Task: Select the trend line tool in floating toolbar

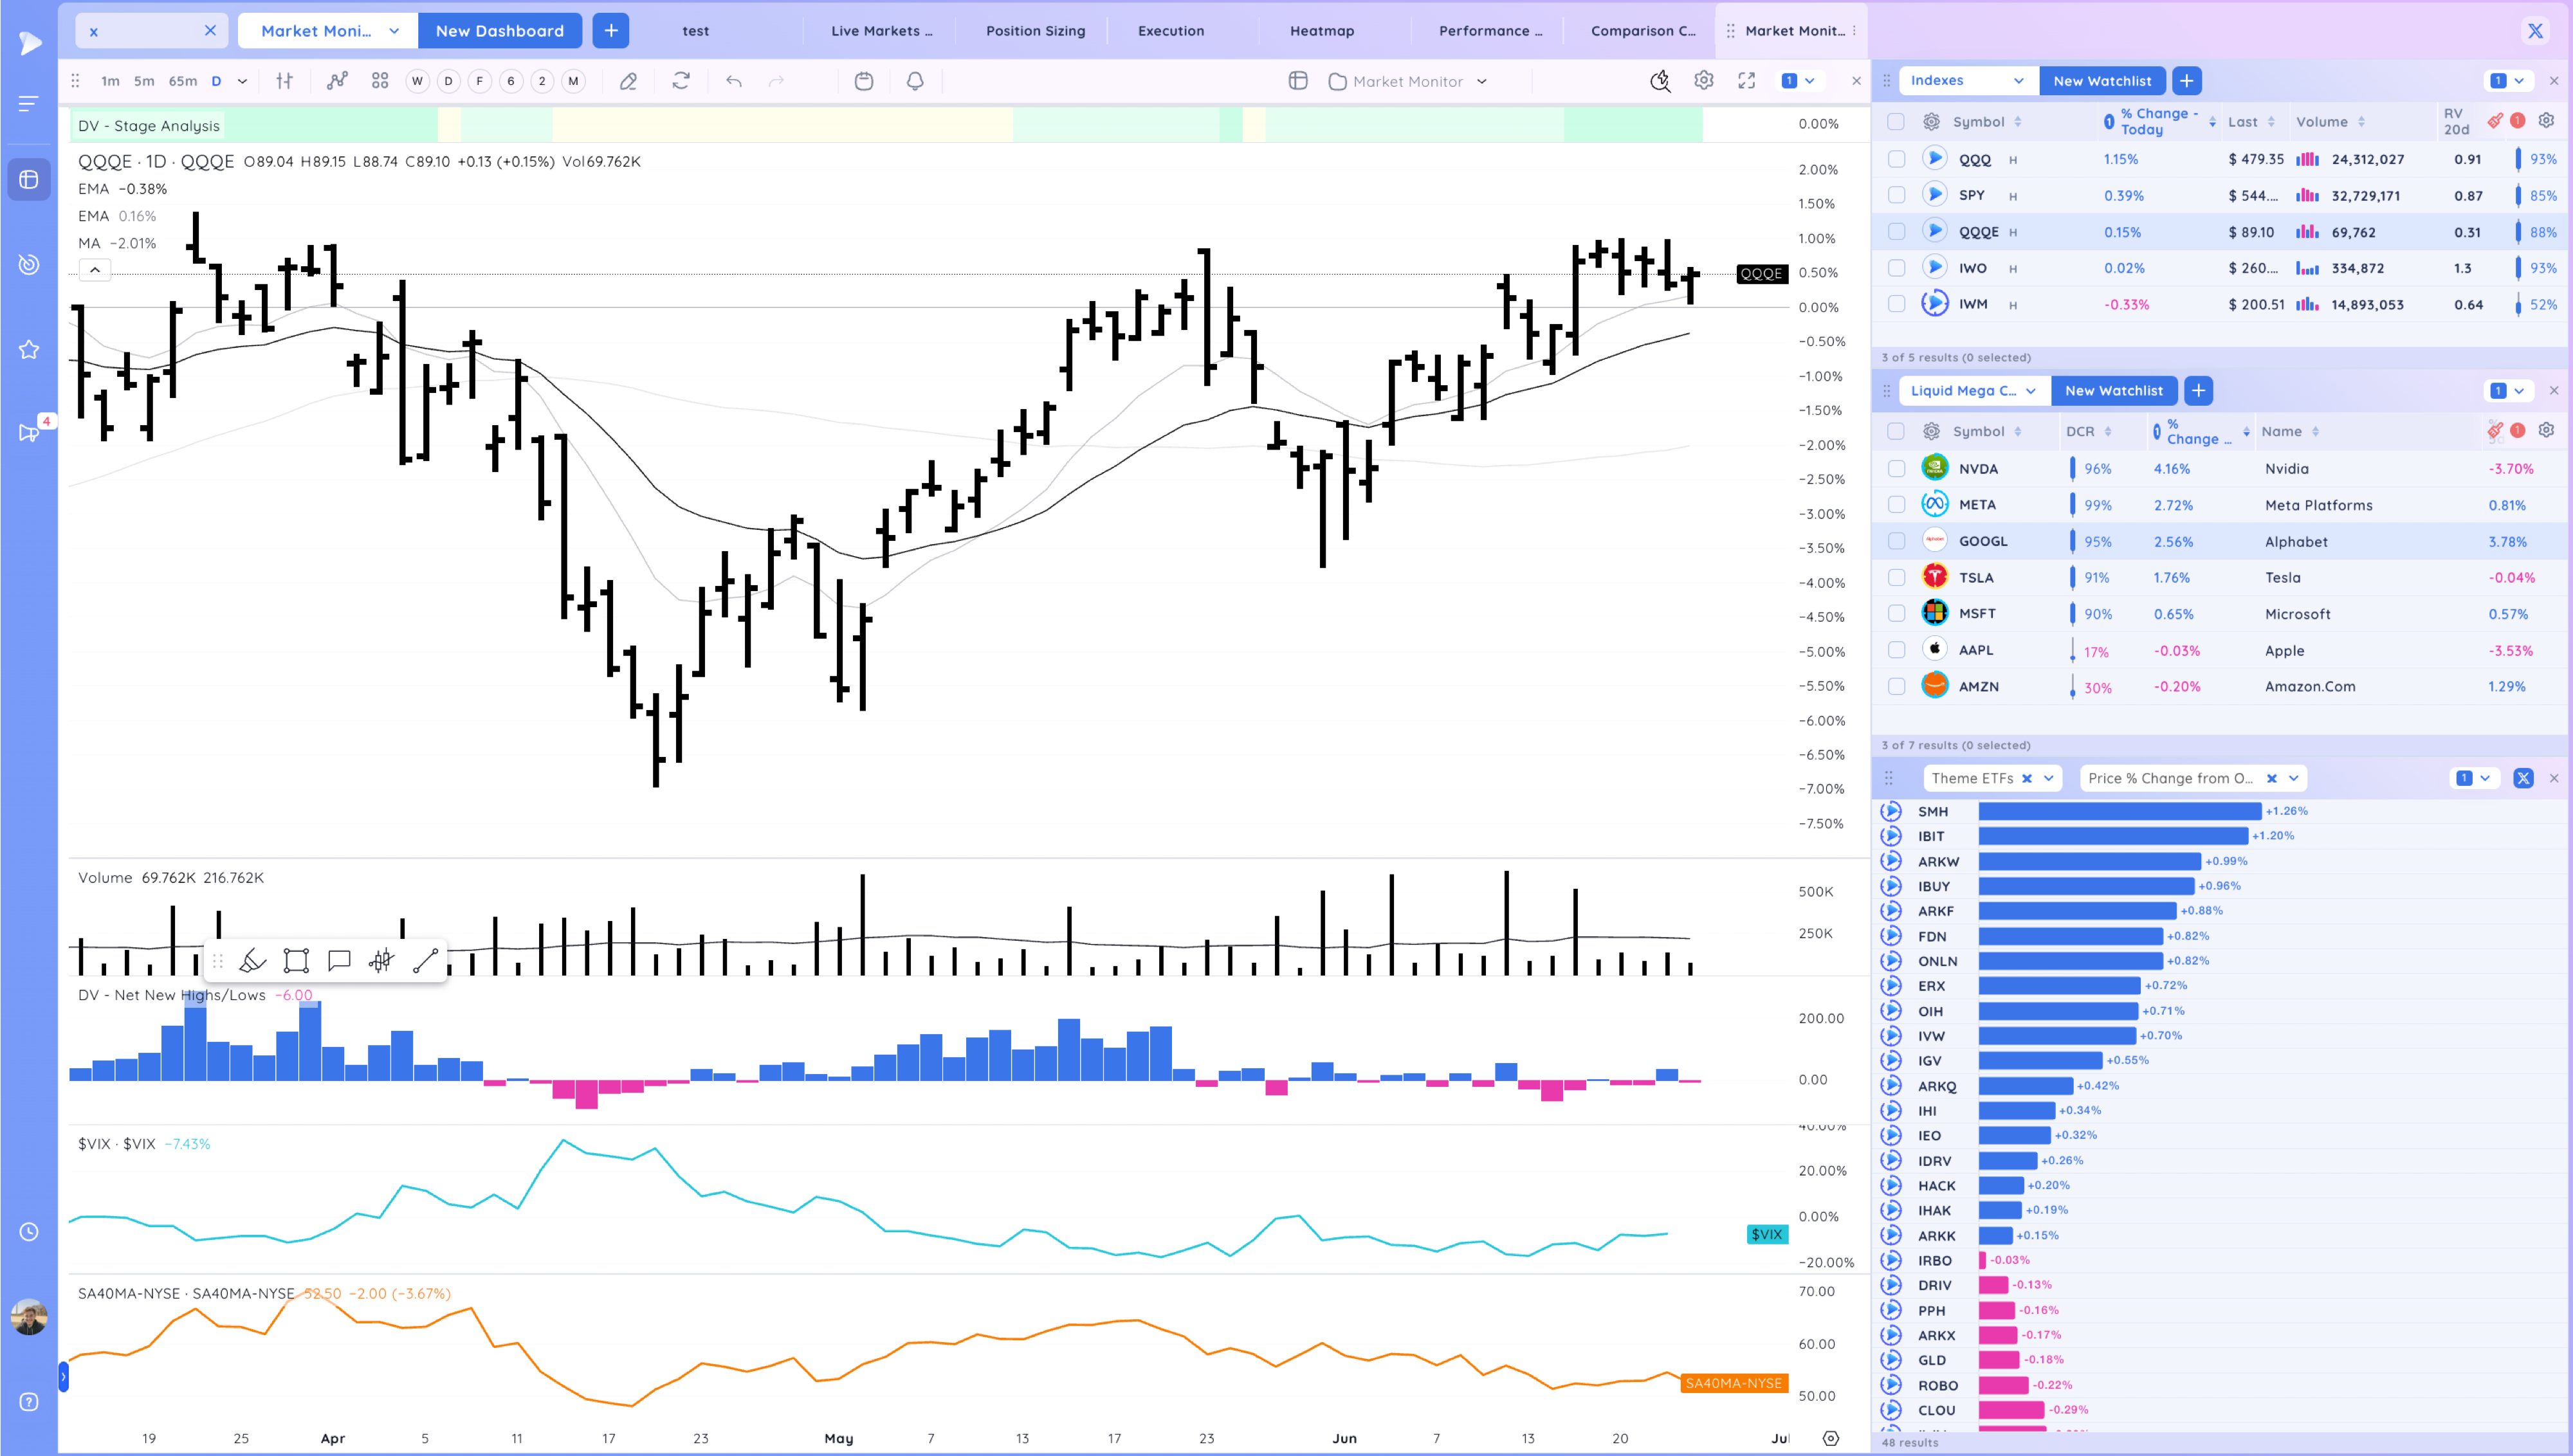Action: click(x=425, y=961)
